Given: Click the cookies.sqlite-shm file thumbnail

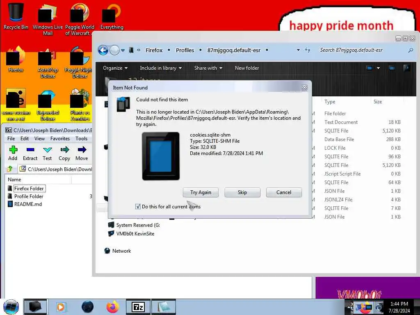Looking at the screenshot, I should (161, 156).
